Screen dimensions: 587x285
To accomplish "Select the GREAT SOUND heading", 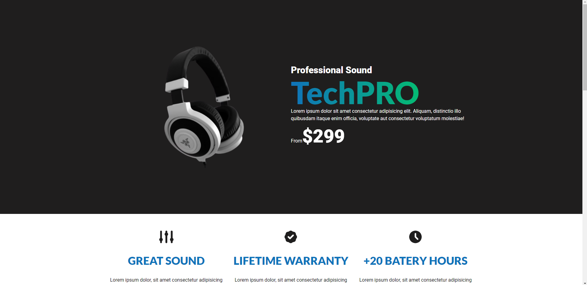I will pos(166,261).
